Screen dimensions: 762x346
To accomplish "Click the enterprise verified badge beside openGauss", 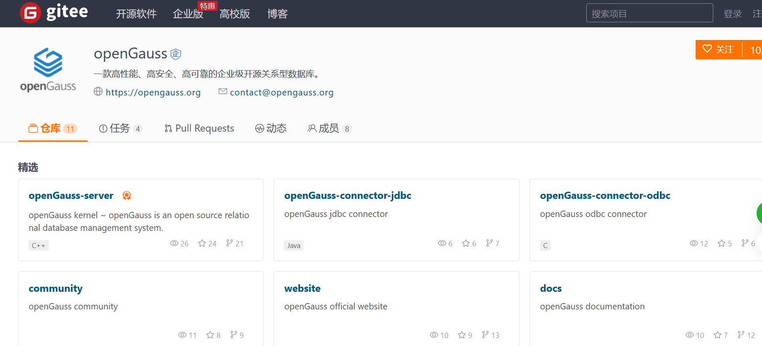I will [176, 54].
